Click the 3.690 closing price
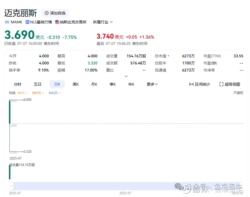The width and height of the screenshot is (250, 197). (x=20, y=35)
